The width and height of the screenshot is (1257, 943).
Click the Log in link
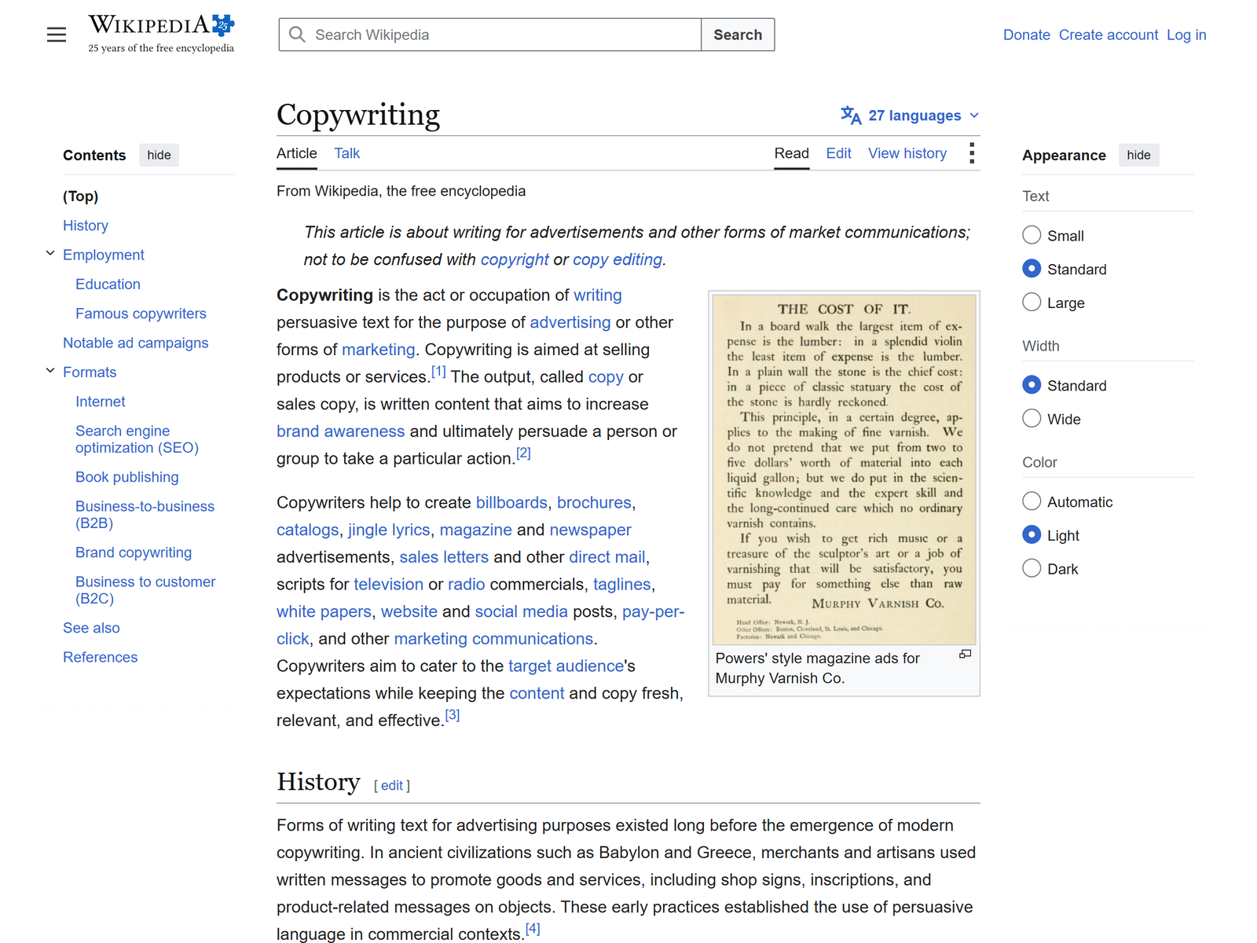tap(1186, 35)
